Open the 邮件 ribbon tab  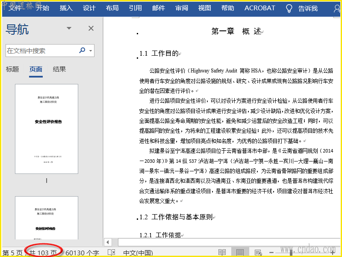159,8
